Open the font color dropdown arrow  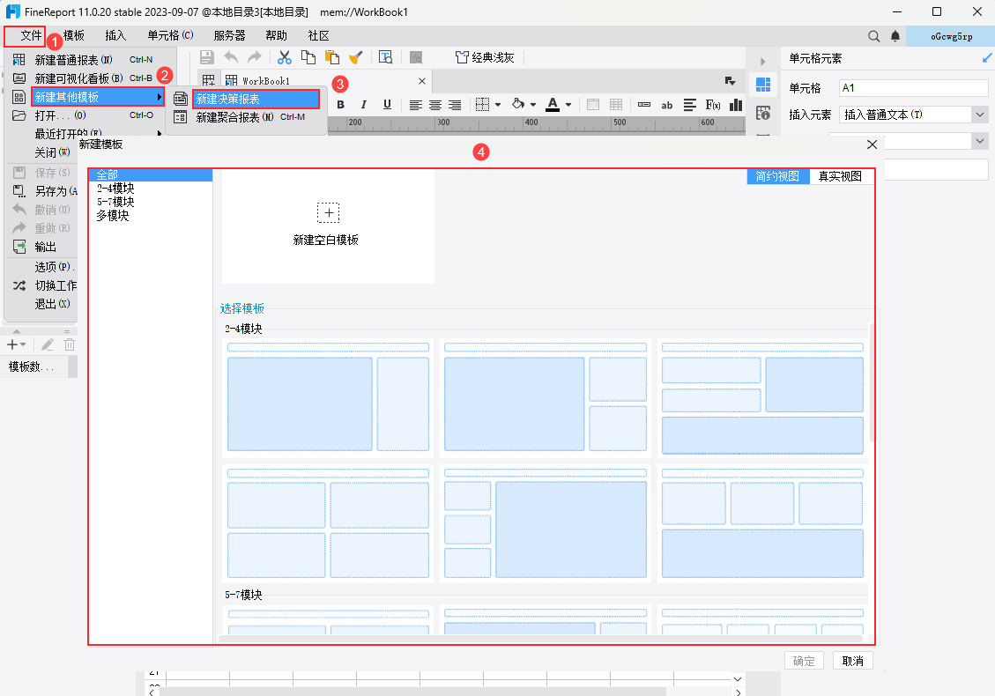click(568, 105)
